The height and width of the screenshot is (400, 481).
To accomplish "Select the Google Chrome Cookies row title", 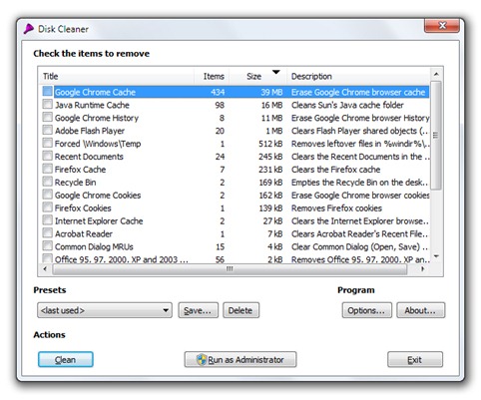I will [98, 196].
